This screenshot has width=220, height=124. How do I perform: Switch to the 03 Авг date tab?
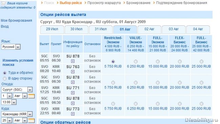174,29
